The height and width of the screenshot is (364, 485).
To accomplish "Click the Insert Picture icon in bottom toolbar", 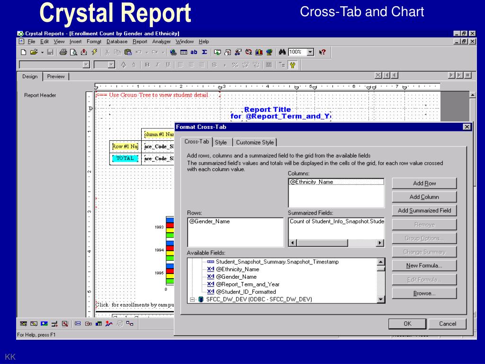I will coord(44,324).
